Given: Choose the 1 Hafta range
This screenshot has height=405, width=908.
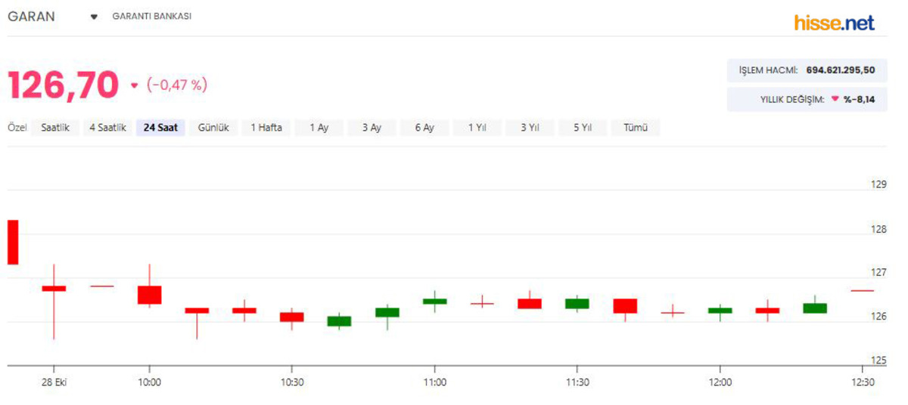Looking at the screenshot, I should 266,128.
